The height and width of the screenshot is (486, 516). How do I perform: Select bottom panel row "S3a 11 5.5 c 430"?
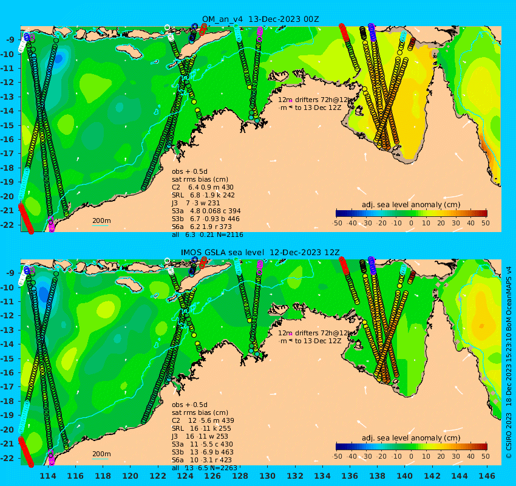(x=202, y=444)
